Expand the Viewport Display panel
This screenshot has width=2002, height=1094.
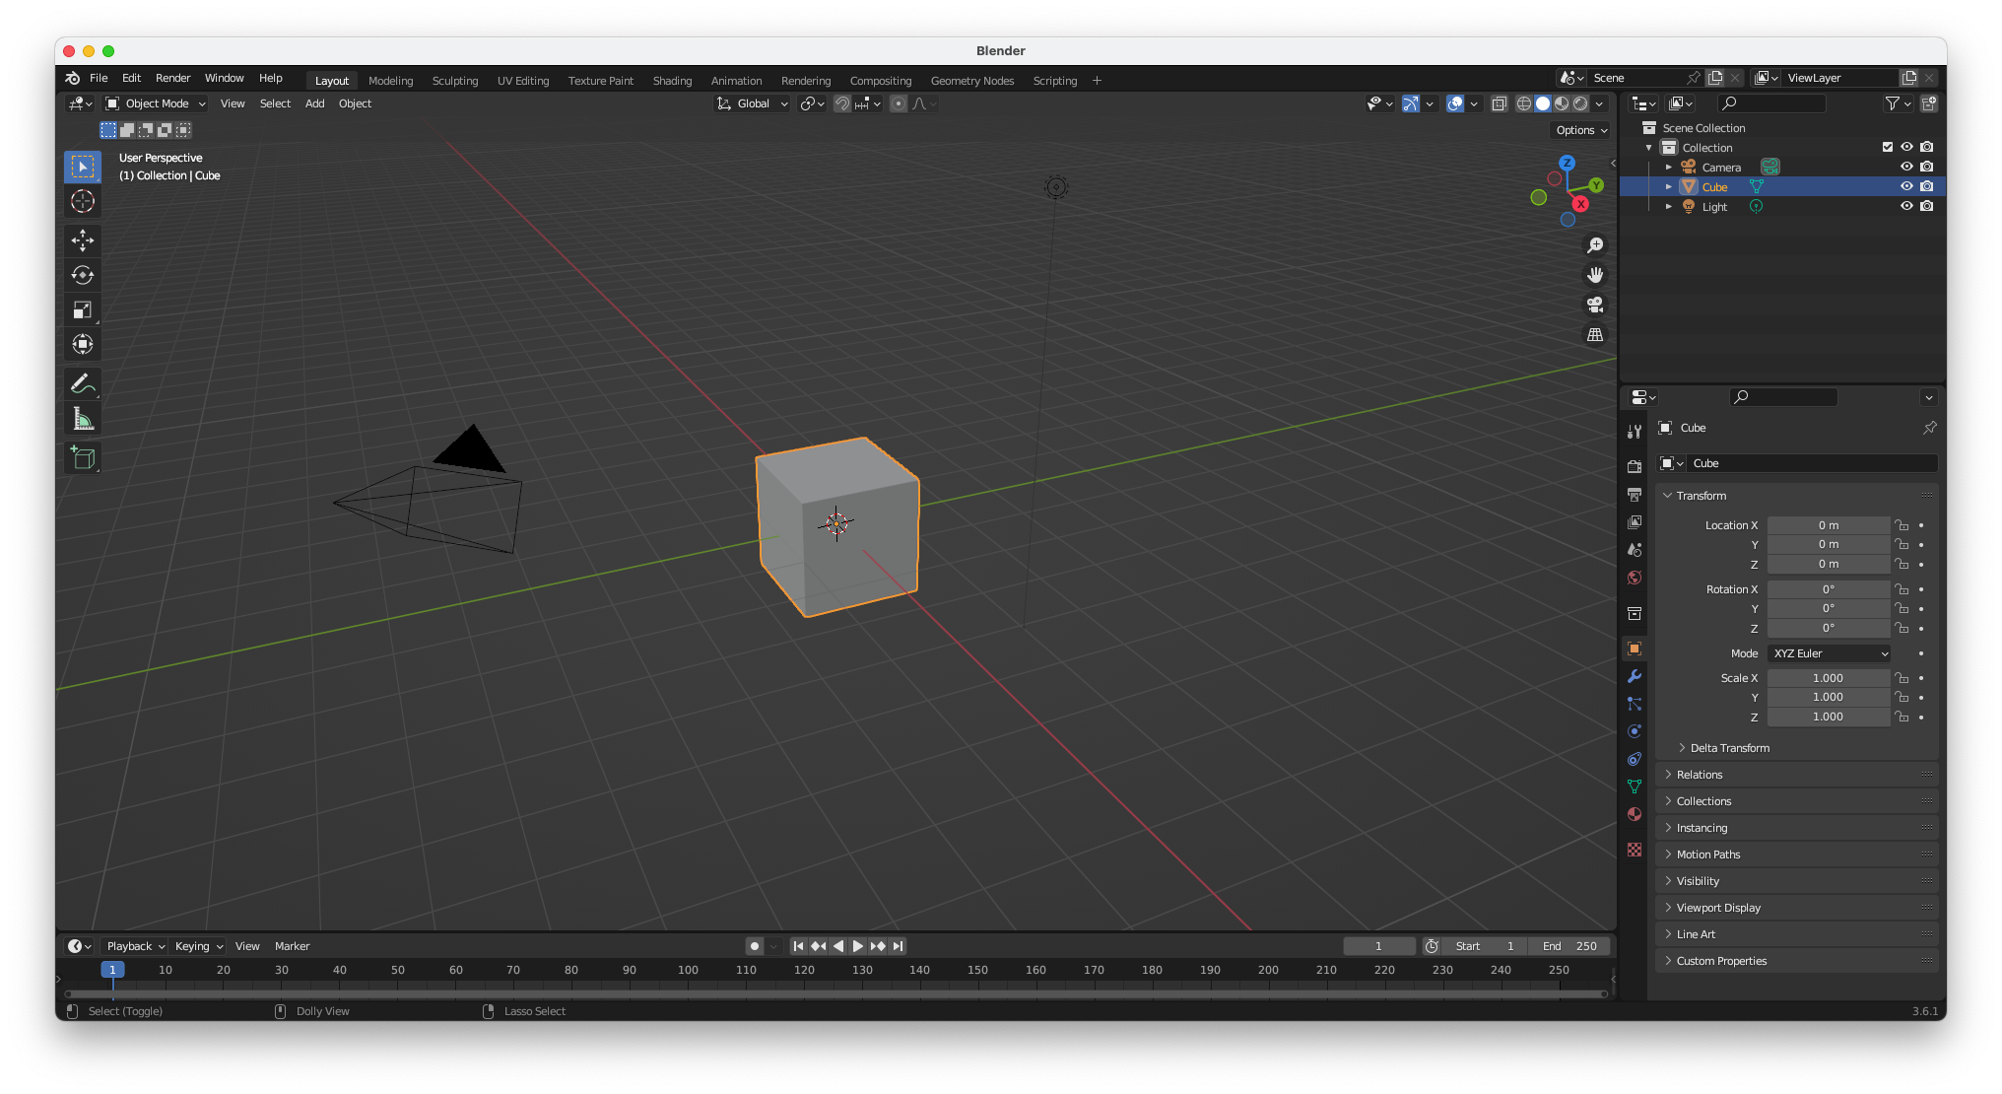coord(1718,908)
